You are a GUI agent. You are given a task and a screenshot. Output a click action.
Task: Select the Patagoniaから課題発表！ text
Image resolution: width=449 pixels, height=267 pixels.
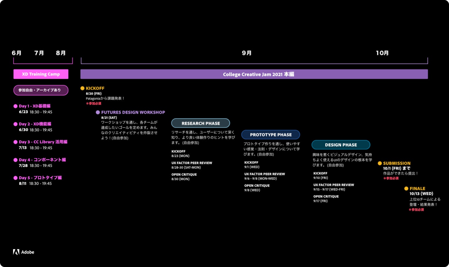pyautogui.click(x=105, y=98)
